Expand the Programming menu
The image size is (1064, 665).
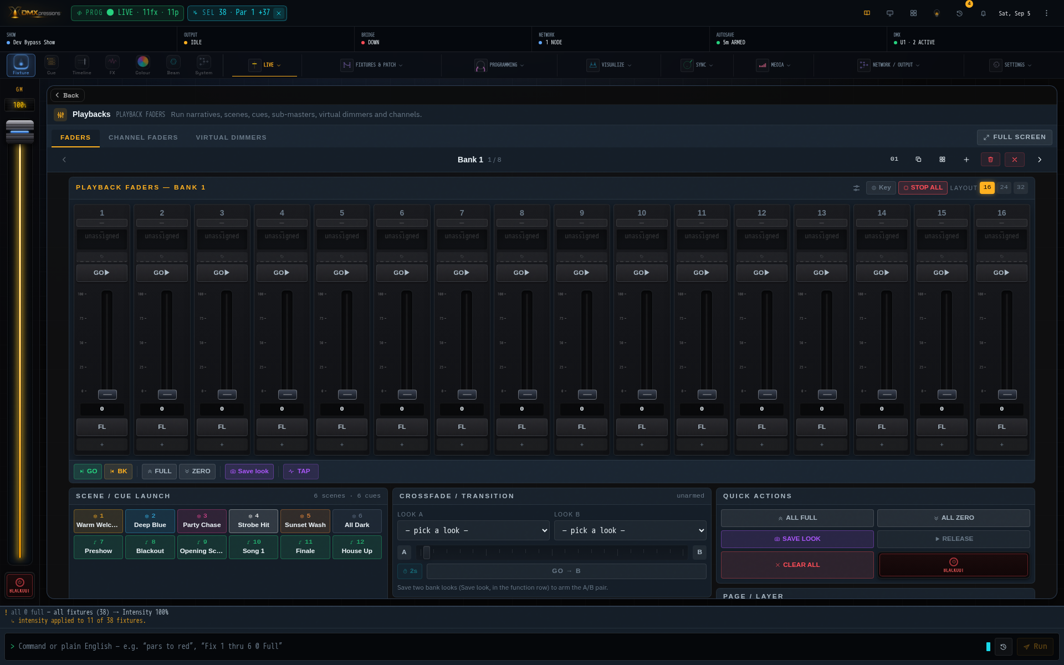499,65
